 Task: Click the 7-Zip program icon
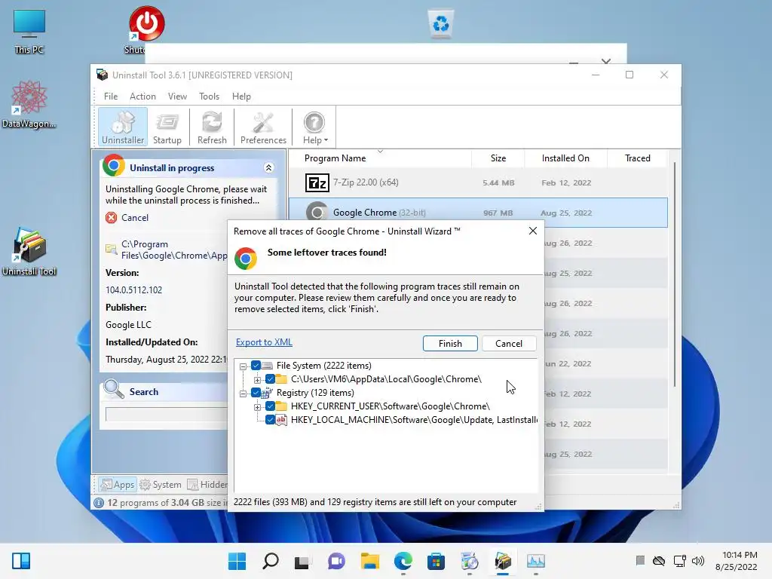pos(317,182)
